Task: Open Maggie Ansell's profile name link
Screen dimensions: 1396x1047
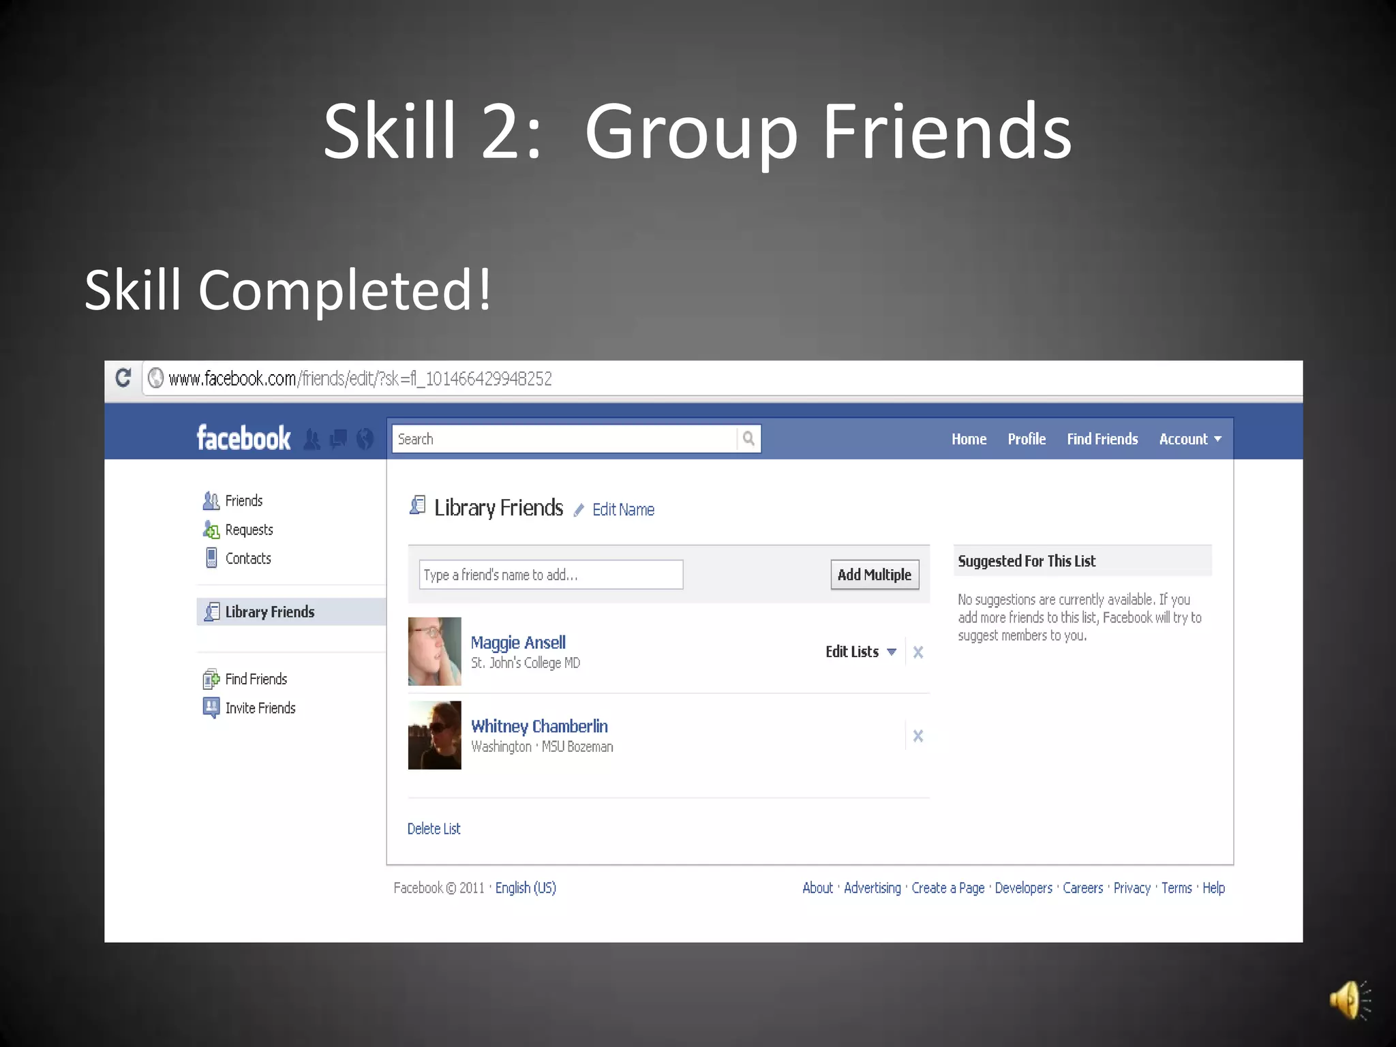Action: tap(518, 642)
